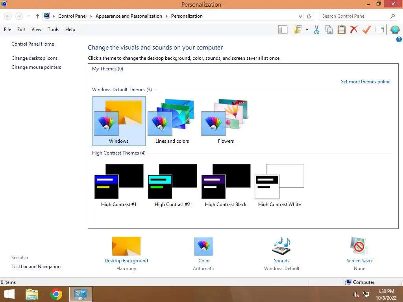The width and height of the screenshot is (403, 302).
Task: Click Get more themes online
Action: (365, 82)
